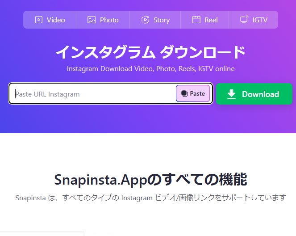Switch to the Video tab
The width and height of the screenshot is (296, 236).
tap(50, 20)
